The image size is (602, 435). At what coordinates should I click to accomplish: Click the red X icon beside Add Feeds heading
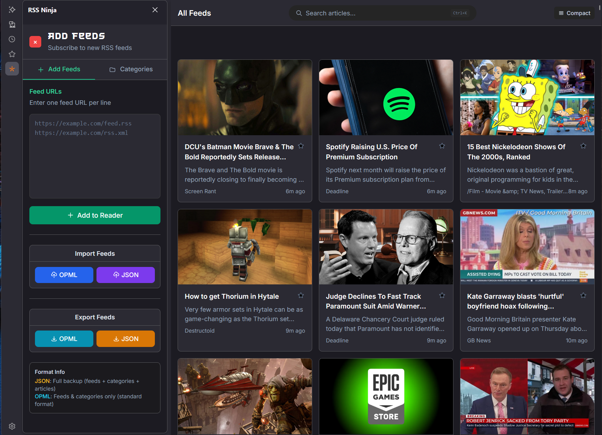coord(35,42)
